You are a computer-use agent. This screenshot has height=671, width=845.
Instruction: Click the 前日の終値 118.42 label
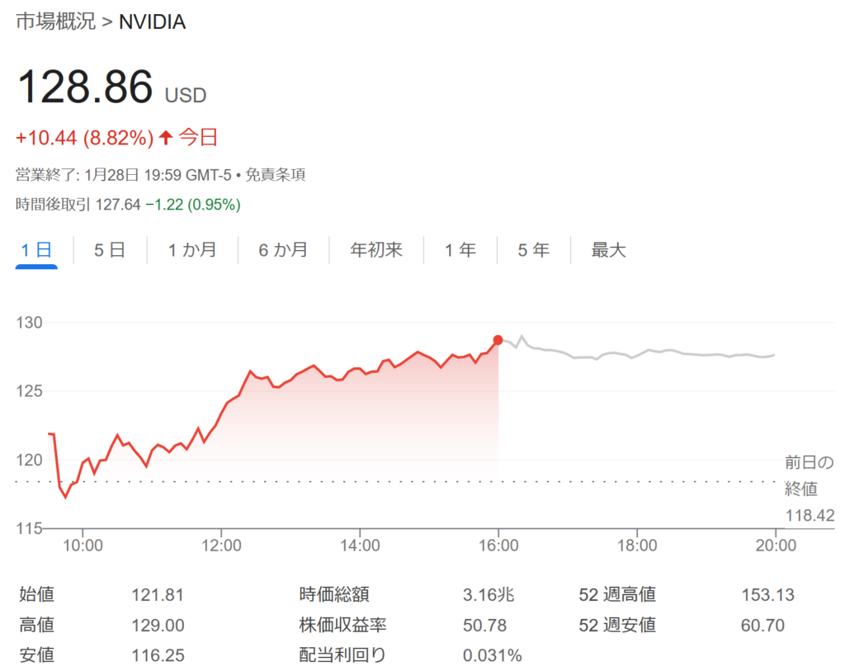click(809, 489)
